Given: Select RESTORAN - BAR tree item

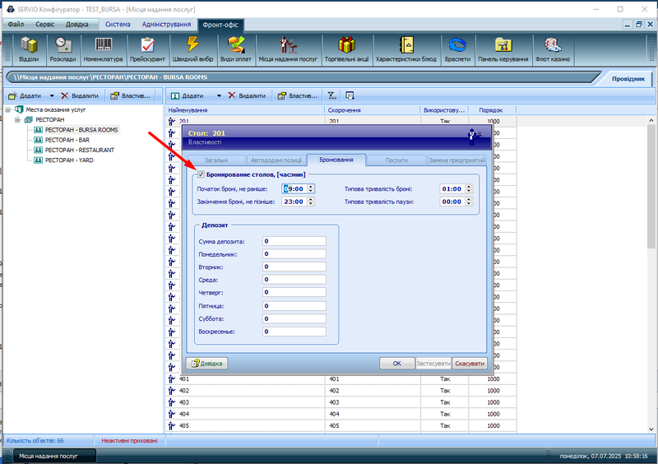Looking at the screenshot, I should pyautogui.click(x=67, y=140).
